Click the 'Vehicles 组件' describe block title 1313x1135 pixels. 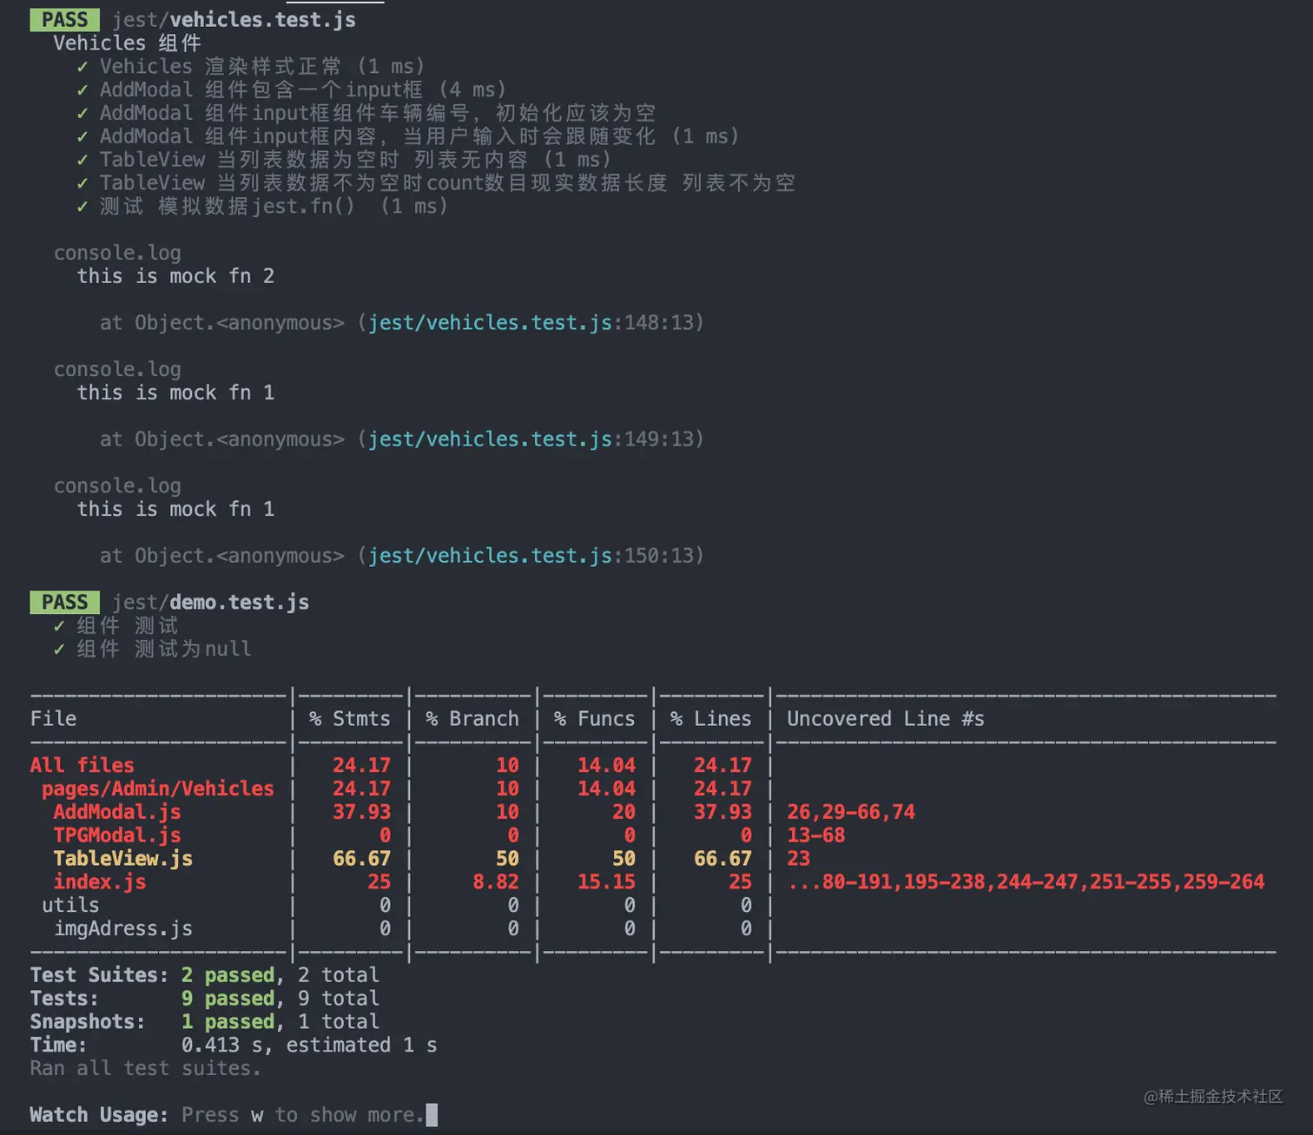(x=127, y=43)
